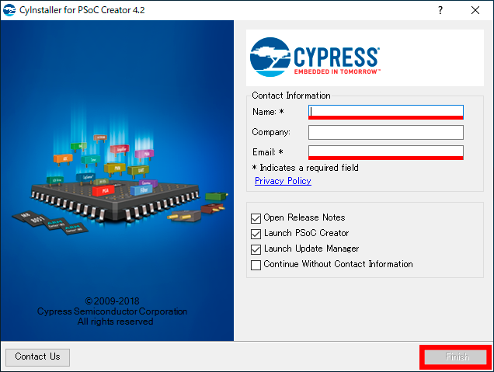This screenshot has height=372, width=494.
Task: Click the Contact Us button
Action: point(37,357)
